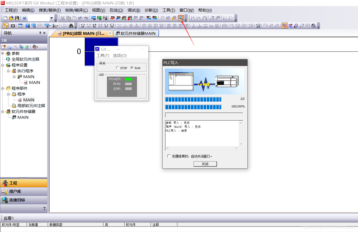Switch to the 软元件存储器MAIN tab
Screen dimensions: 358x232
tap(136, 33)
